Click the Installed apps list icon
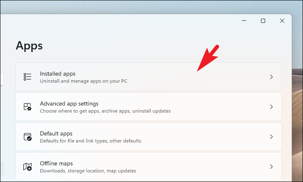Screen dimensions: 303x182 [27, 77]
